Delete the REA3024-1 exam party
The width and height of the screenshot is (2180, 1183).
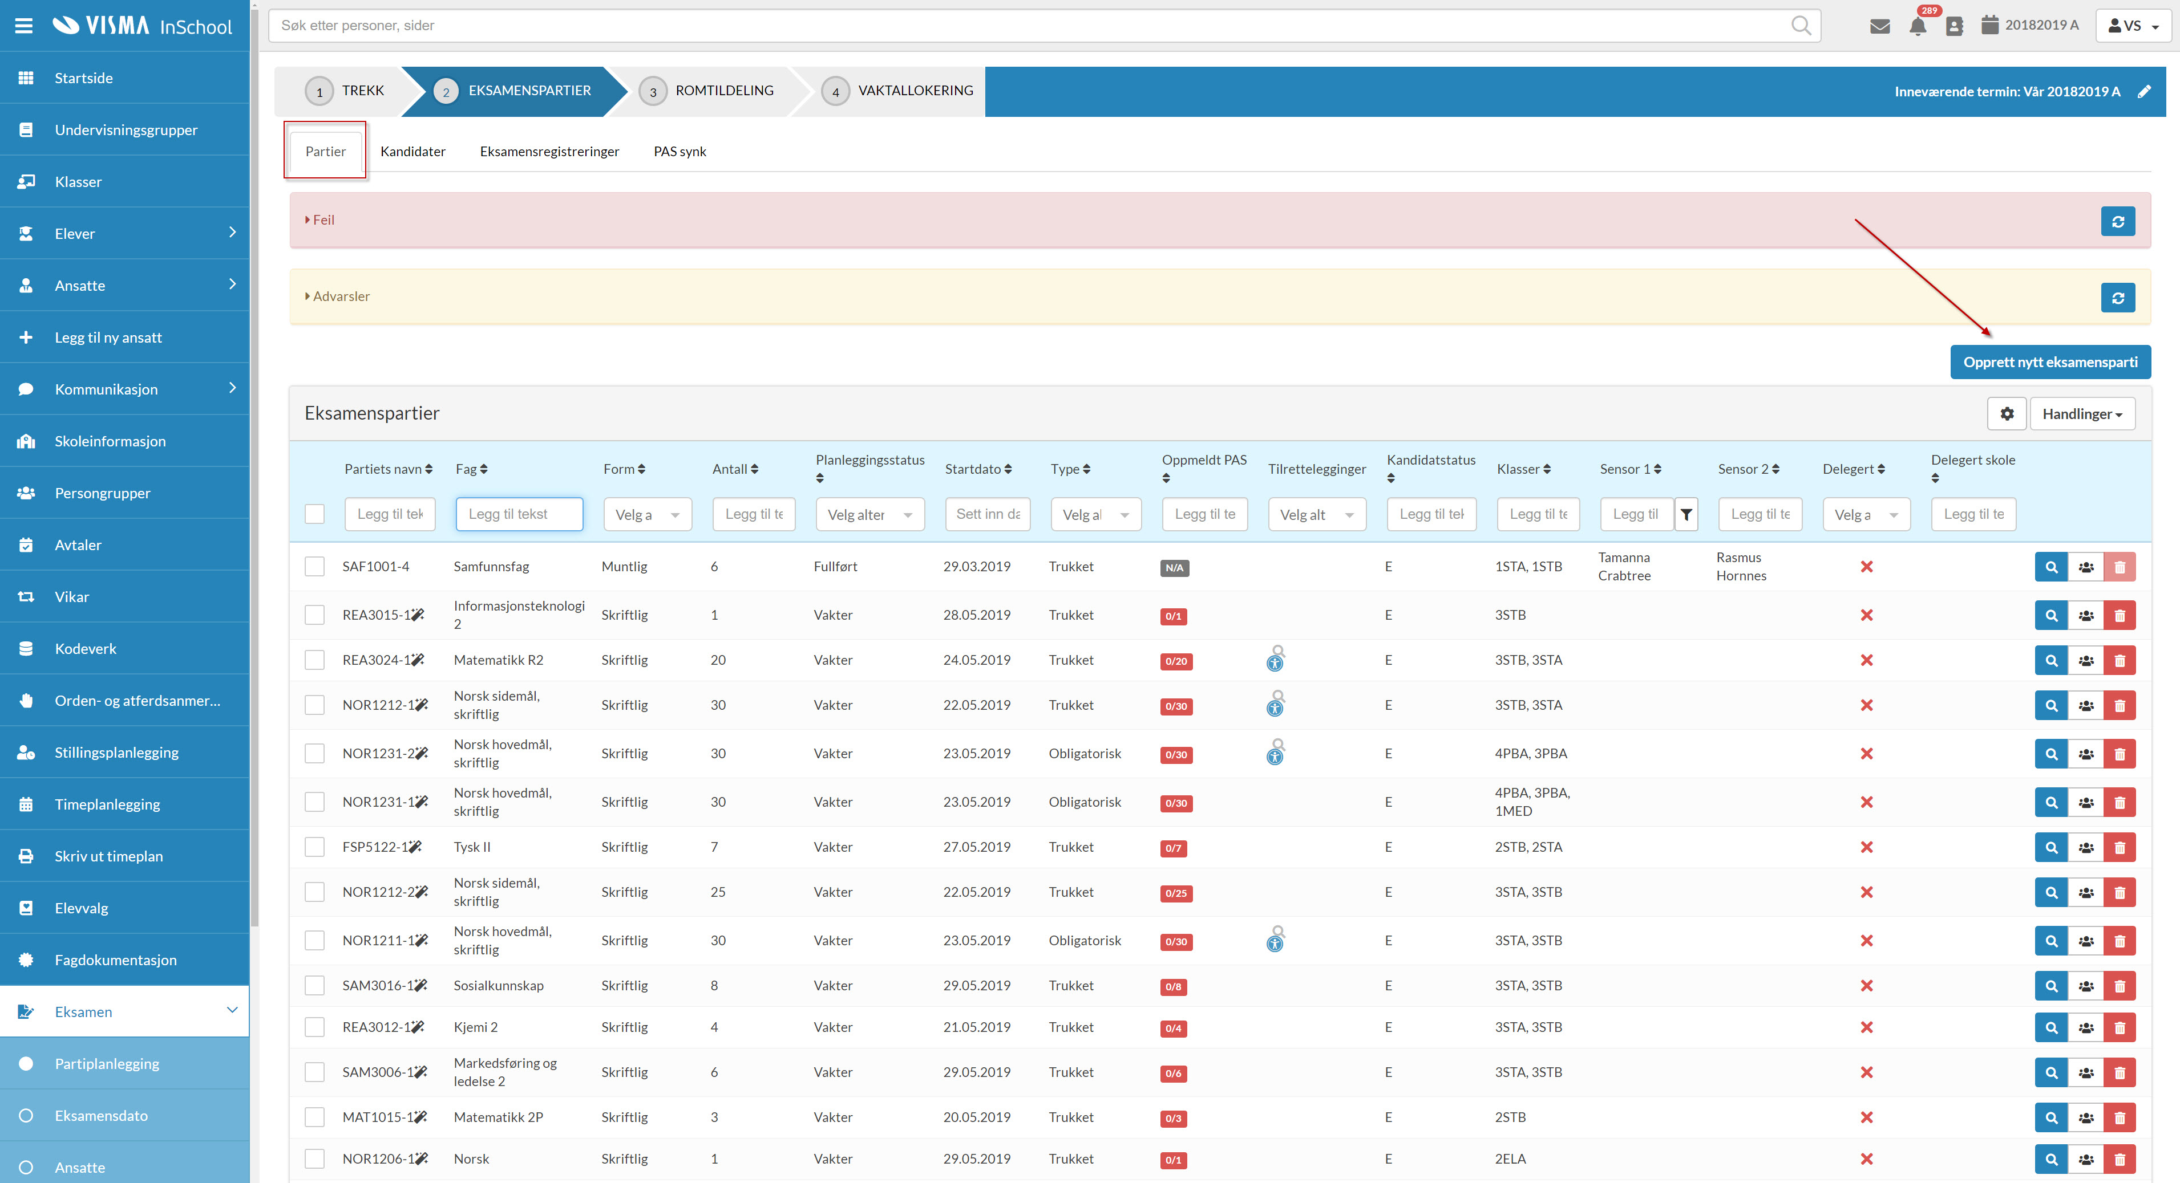tap(2119, 661)
